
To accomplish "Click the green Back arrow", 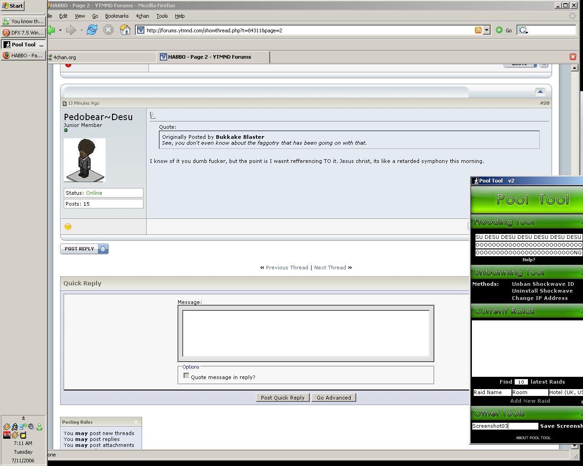I will pos(51,30).
